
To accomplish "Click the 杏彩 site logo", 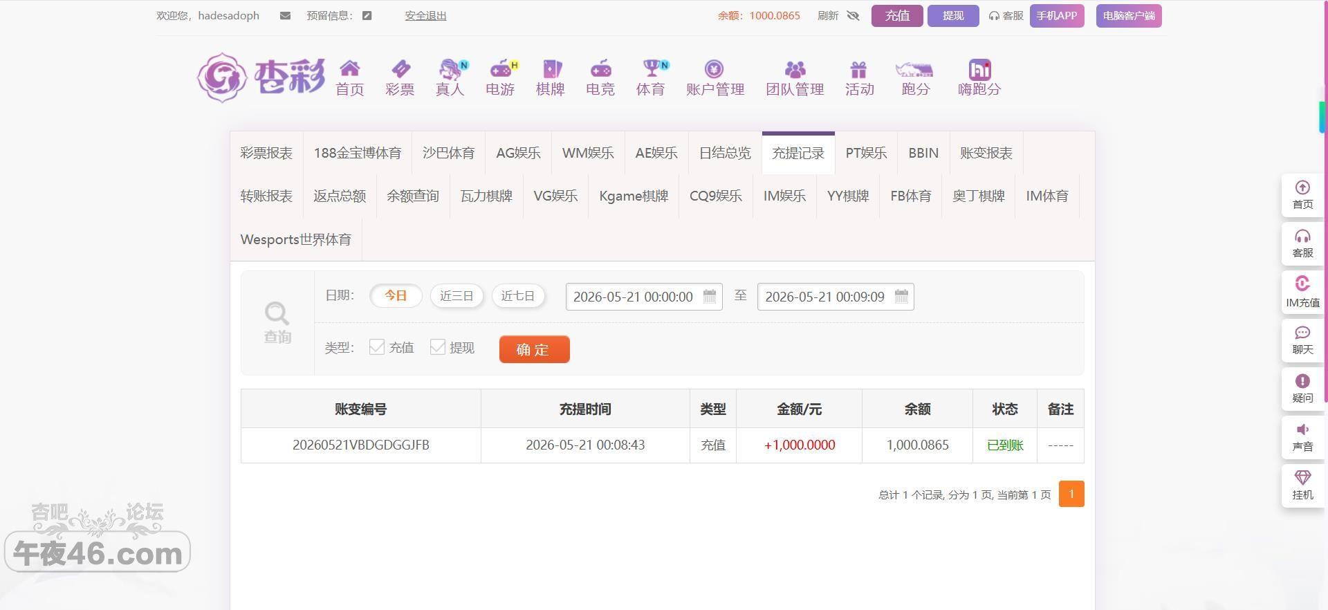I will tap(261, 77).
